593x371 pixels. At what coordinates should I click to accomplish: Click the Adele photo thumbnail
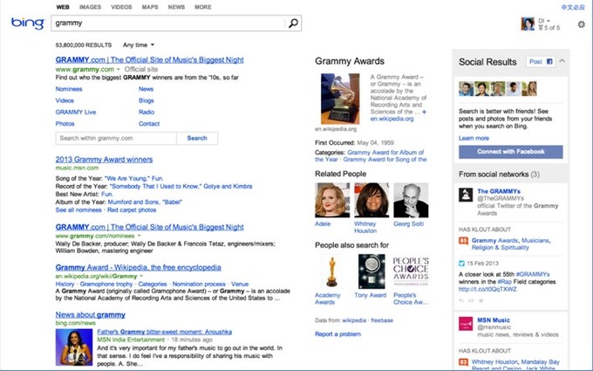click(332, 200)
